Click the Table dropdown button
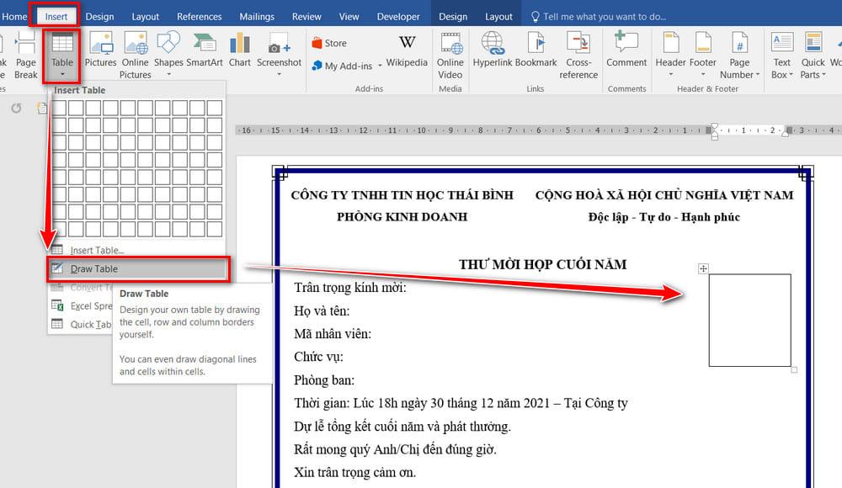 click(62, 55)
